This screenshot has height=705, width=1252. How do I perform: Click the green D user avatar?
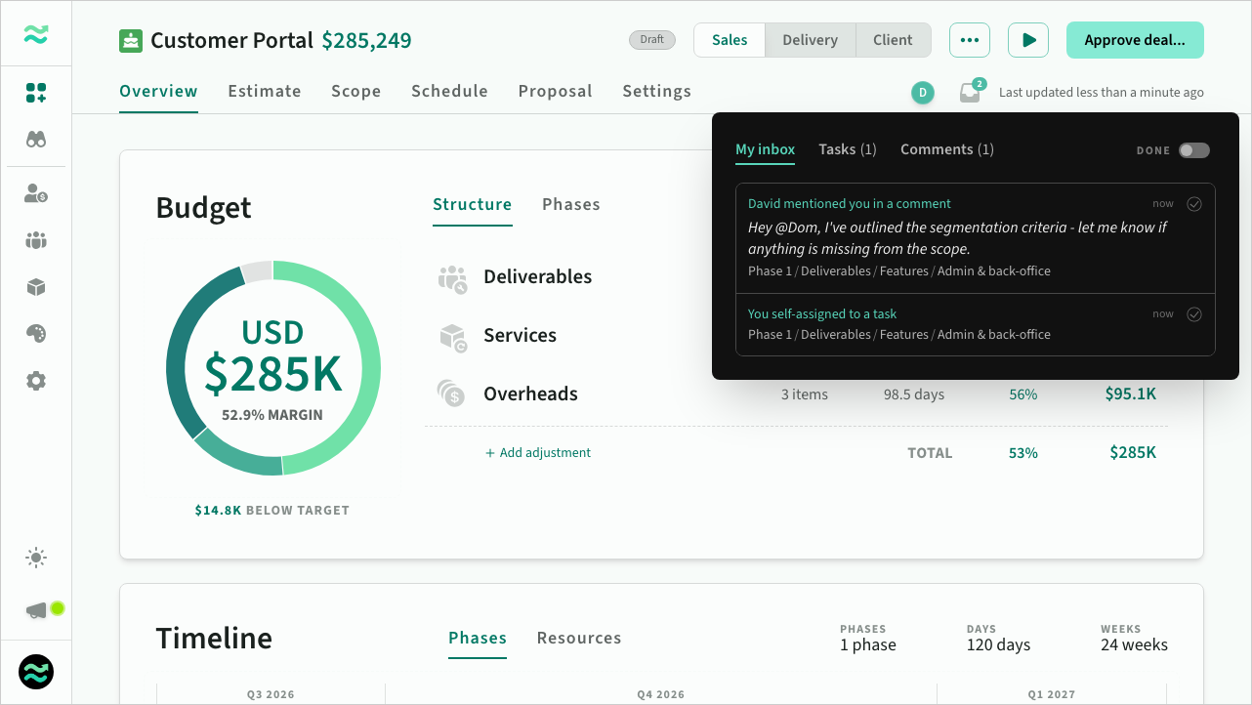[923, 93]
